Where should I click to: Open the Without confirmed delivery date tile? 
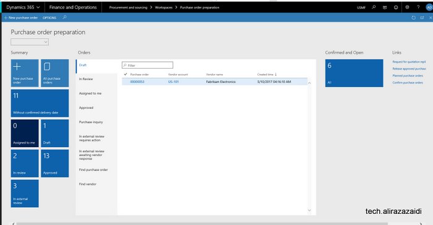(40, 103)
